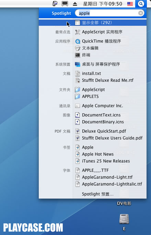The height and width of the screenshot is (235, 151).
Task: Select 显示全部 (292) result row
Action: [x=93, y=23]
